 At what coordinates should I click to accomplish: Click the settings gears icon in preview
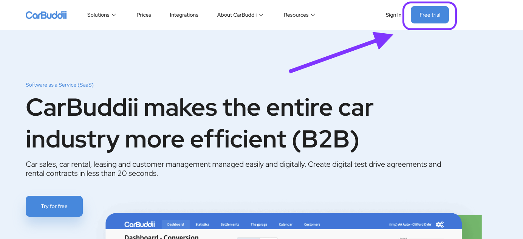click(439, 224)
